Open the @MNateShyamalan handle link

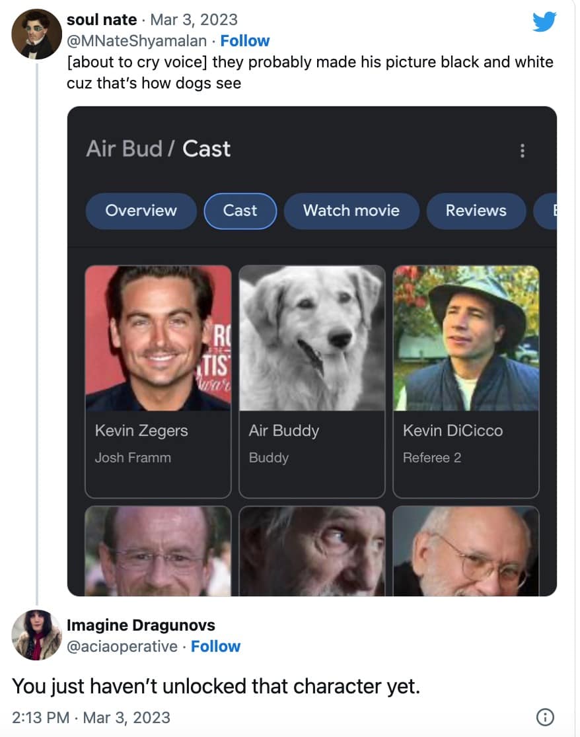[137, 41]
